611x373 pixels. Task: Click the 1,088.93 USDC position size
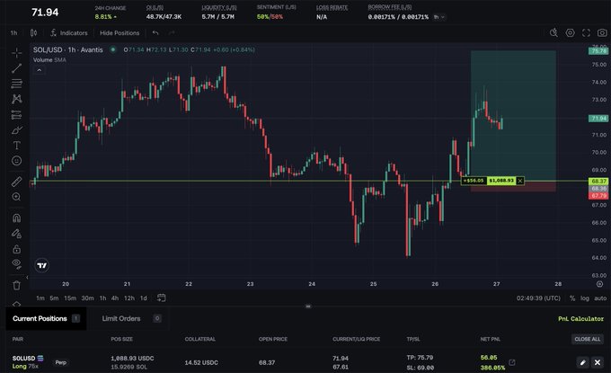click(132, 359)
